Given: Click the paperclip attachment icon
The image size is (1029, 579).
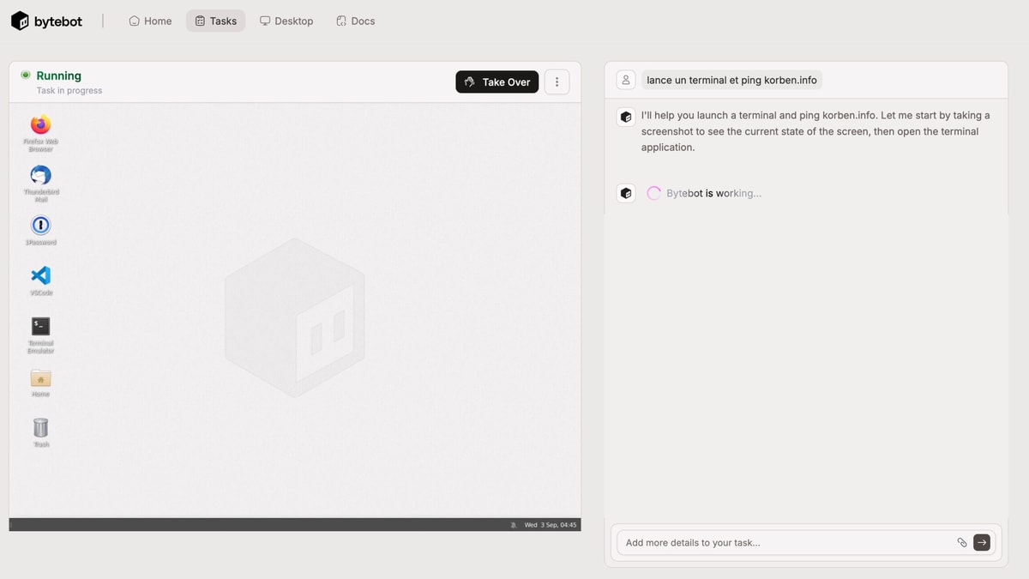Looking at the screenshot, I should (x=962, y=542).
